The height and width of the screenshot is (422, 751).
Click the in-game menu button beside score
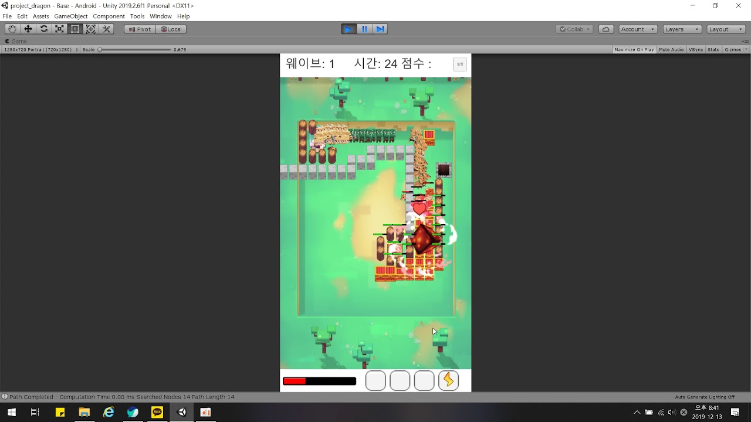(460, 64)
